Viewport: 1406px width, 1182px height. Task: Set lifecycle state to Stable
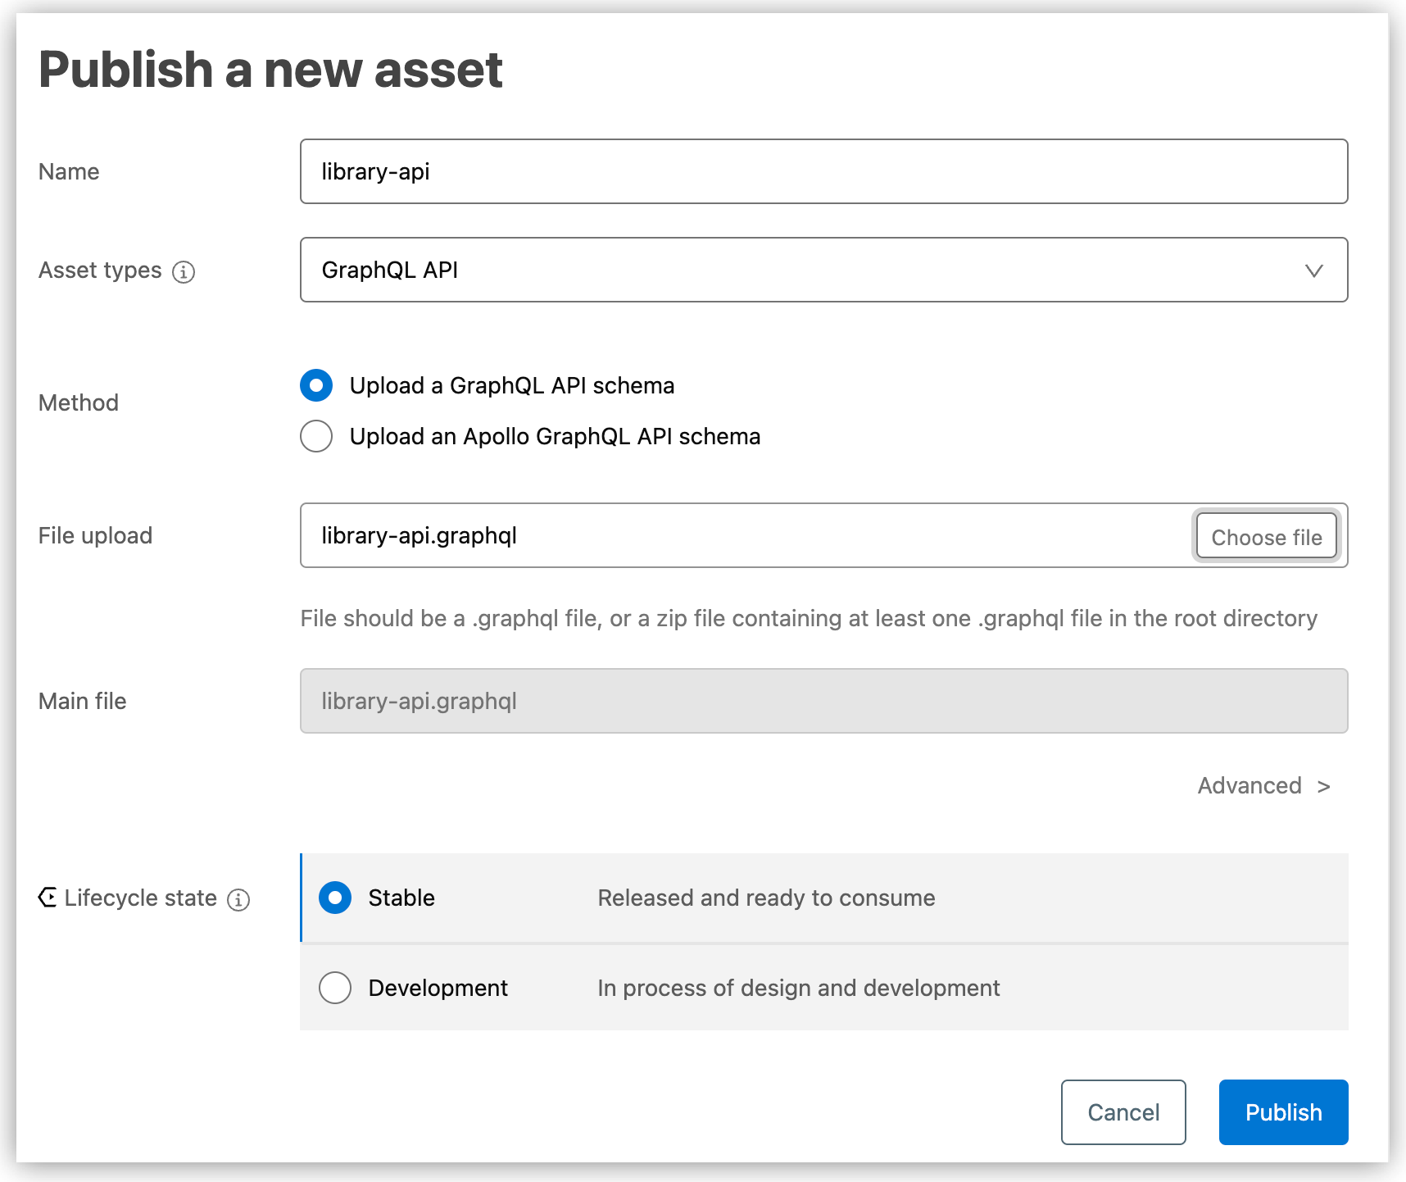(x=334, y=898)
